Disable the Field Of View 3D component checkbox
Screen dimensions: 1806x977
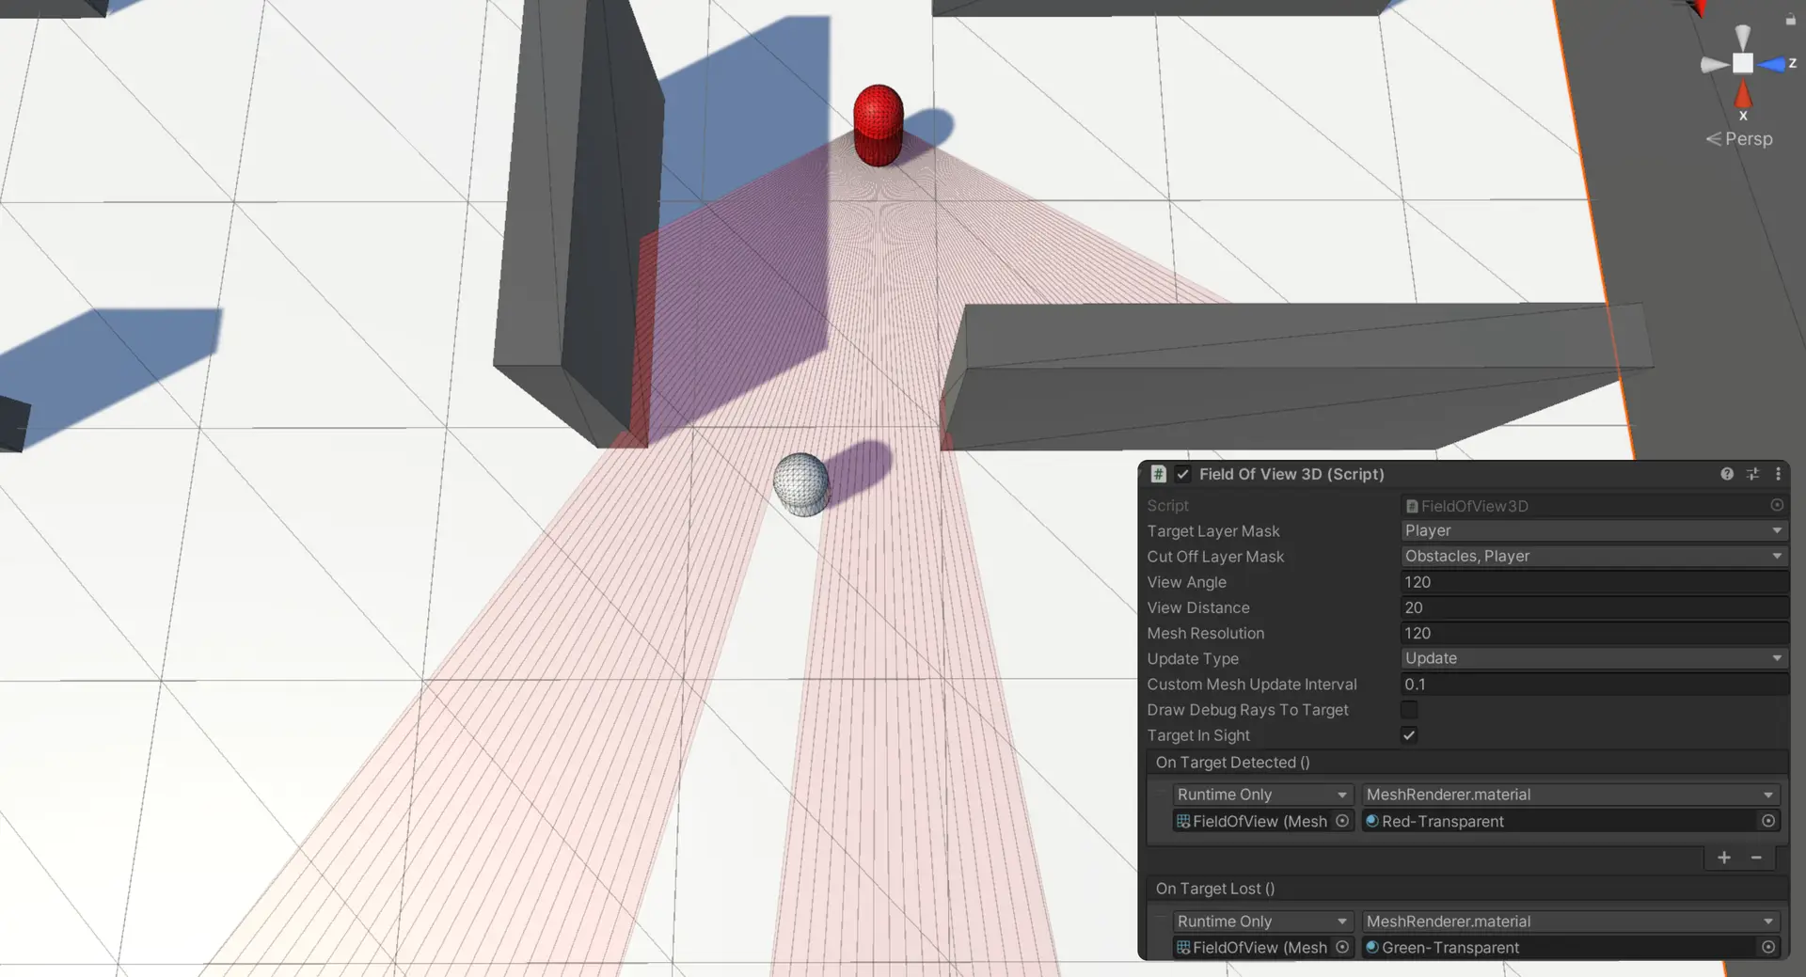1182,474
